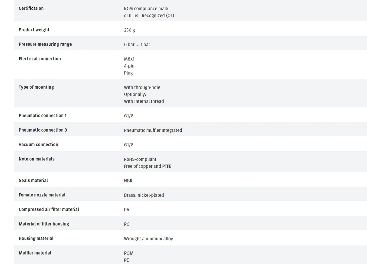
Task: Click the Muffler material POM value
Action: tap(129, 253)
